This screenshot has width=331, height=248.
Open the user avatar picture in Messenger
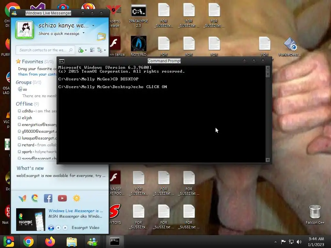tap(25, 30)
